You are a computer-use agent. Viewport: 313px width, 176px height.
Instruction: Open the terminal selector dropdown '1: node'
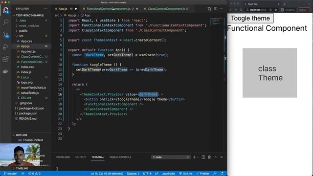(171, 157)
